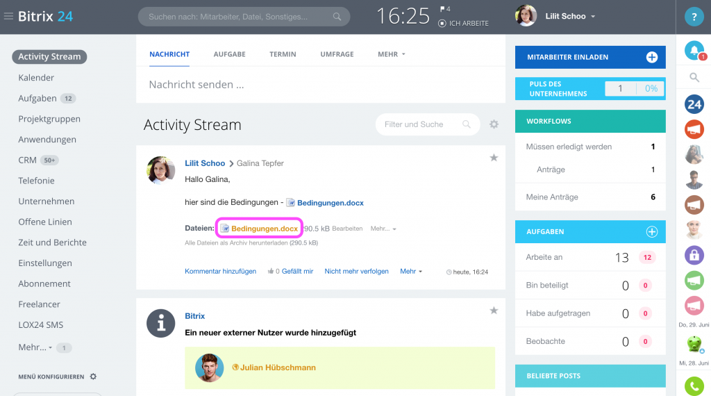This screenshot has height=396, width=711.
Task: Click the Puls des Unternehmens indicator
Action: click(x=590, y=89)
